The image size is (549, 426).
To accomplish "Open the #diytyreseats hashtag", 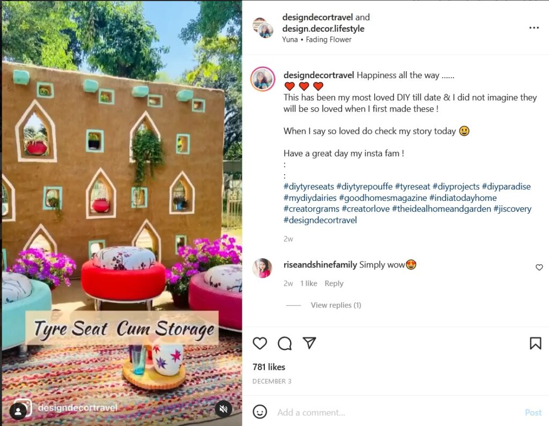I will click(309, 186).
